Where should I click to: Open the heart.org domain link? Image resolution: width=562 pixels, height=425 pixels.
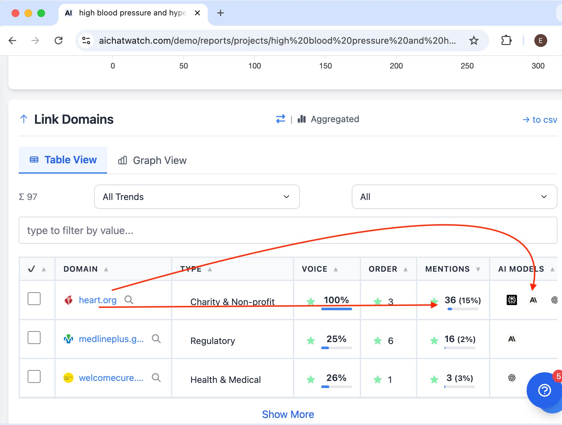pyautogui.click(x=98, y=300)
